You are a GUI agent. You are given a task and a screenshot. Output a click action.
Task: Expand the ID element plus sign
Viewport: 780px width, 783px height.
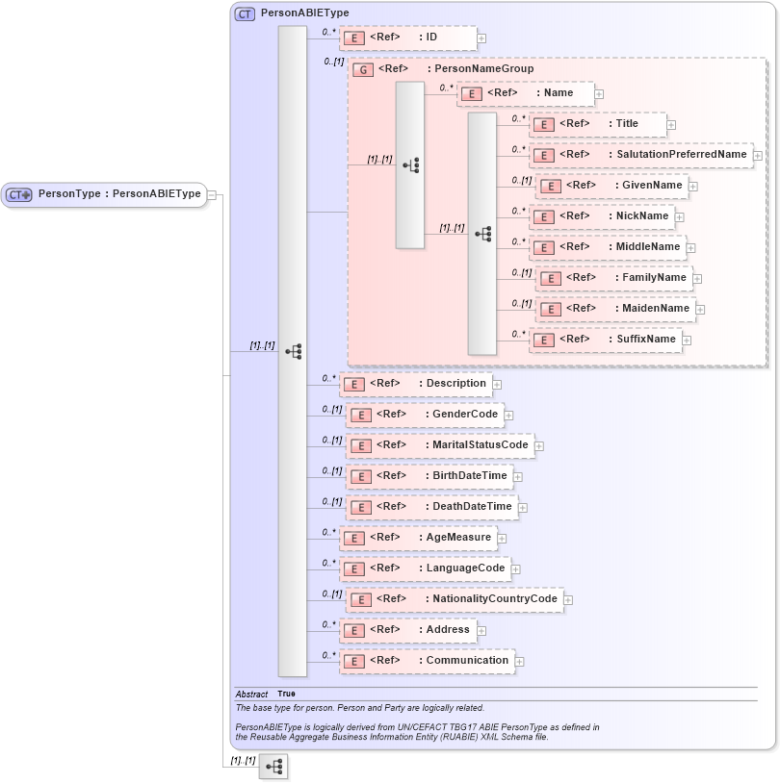coord(481,38)
